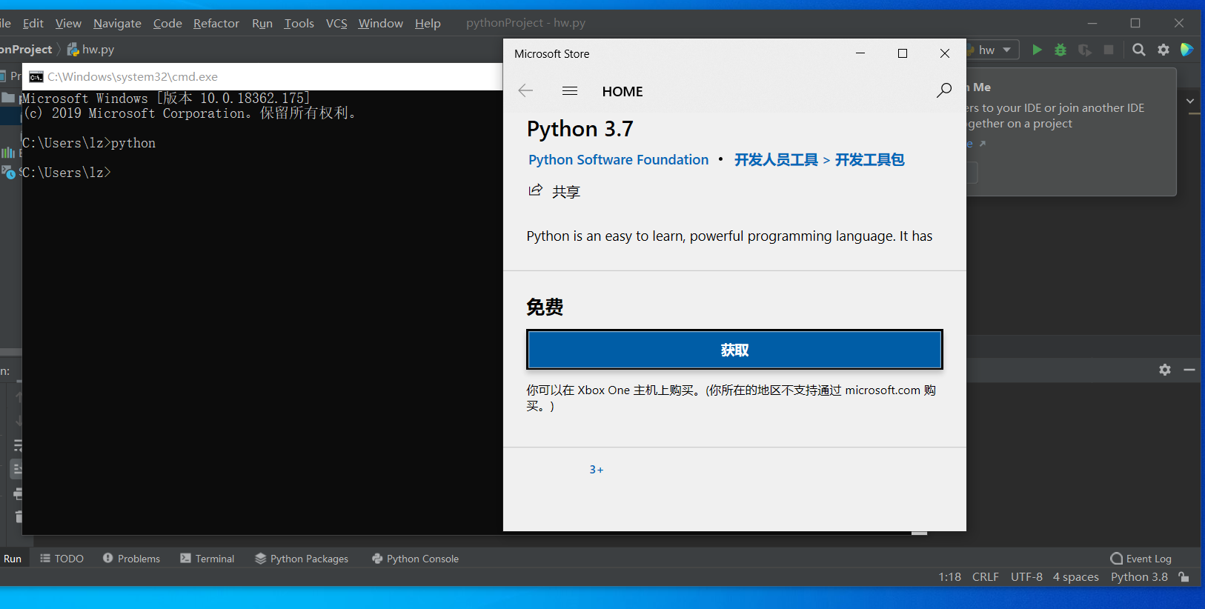Hide the Run tool window with the minus icon

coord(1189,370)
